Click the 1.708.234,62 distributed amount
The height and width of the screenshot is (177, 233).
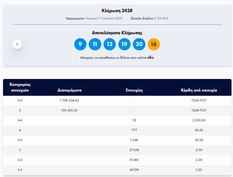69,100
